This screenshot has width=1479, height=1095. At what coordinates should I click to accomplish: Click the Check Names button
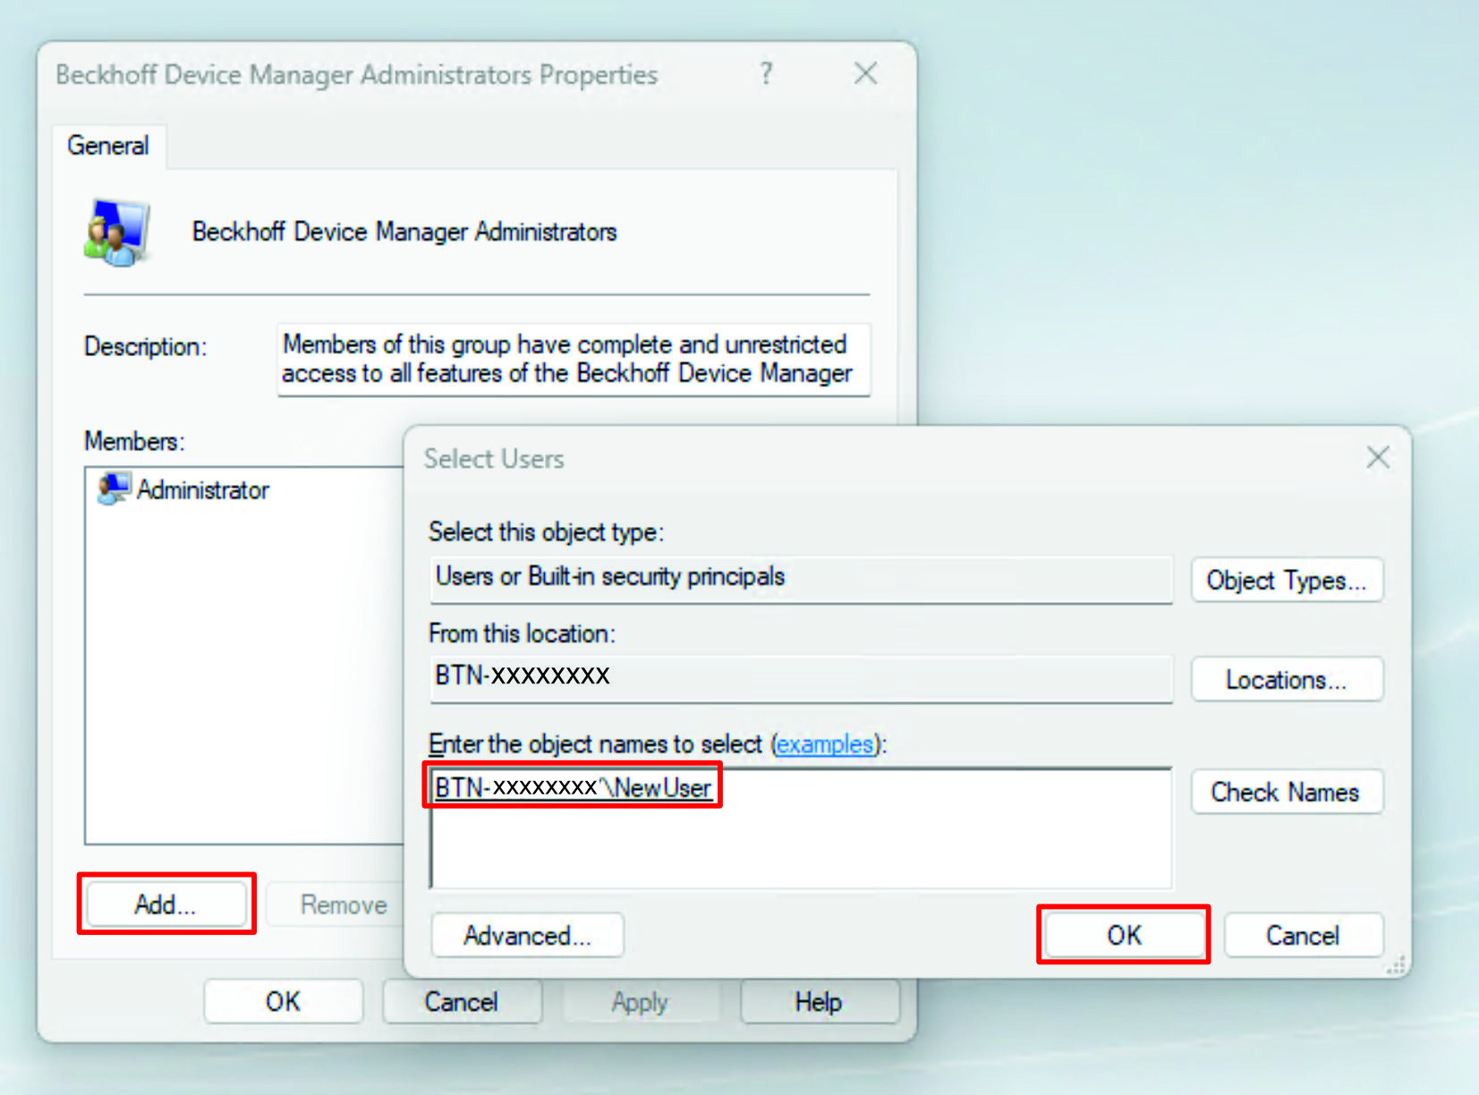click(x=1287, y=792)
